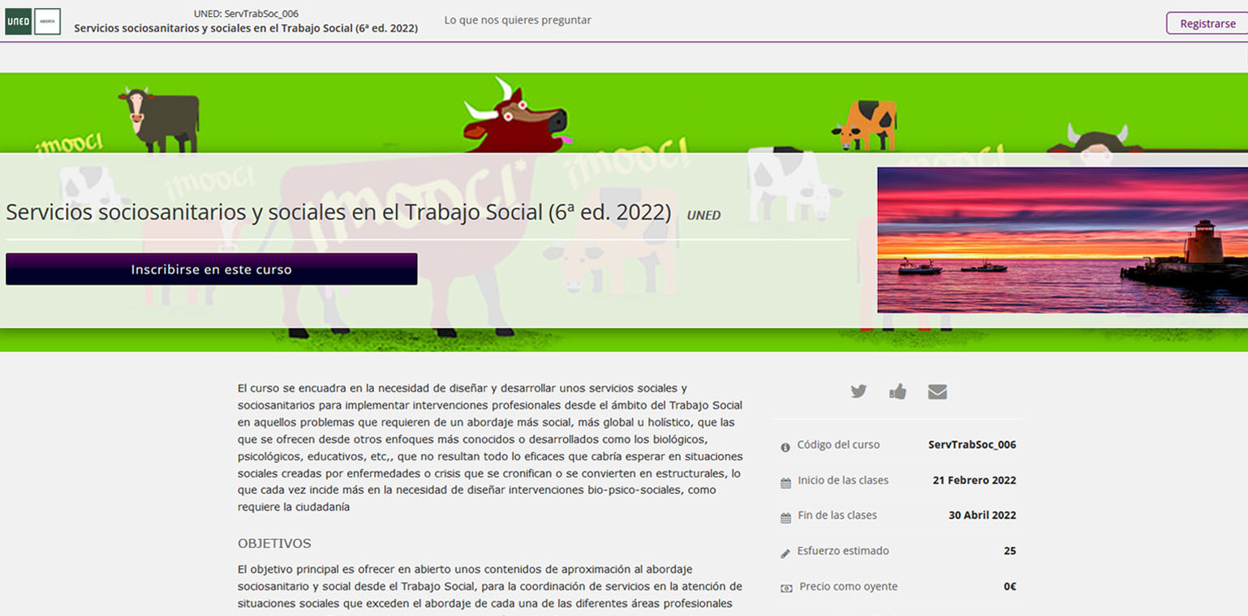Share the course on Twitter

click(x=858, y=391)
